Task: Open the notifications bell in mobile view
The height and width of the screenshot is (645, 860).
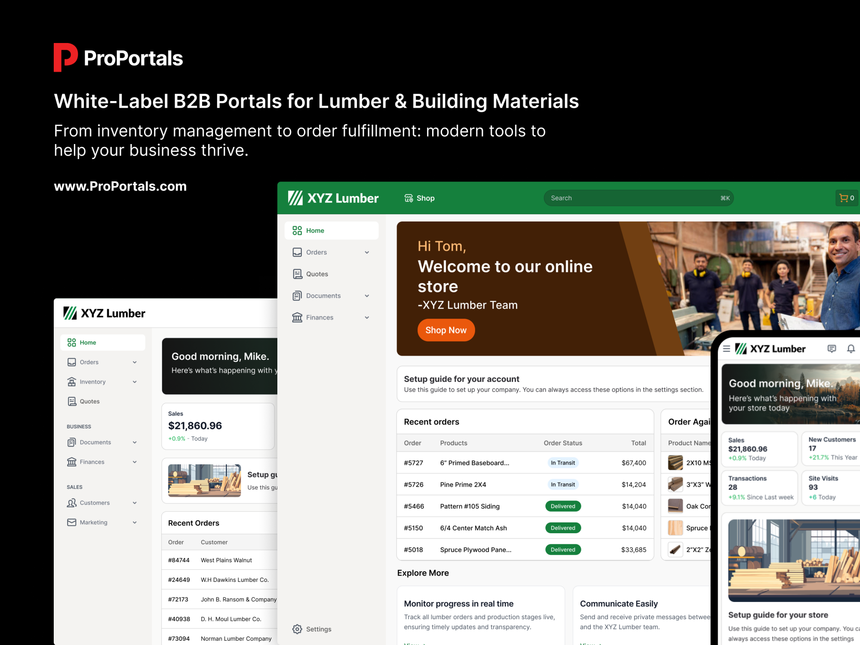Action: (851, 349)
